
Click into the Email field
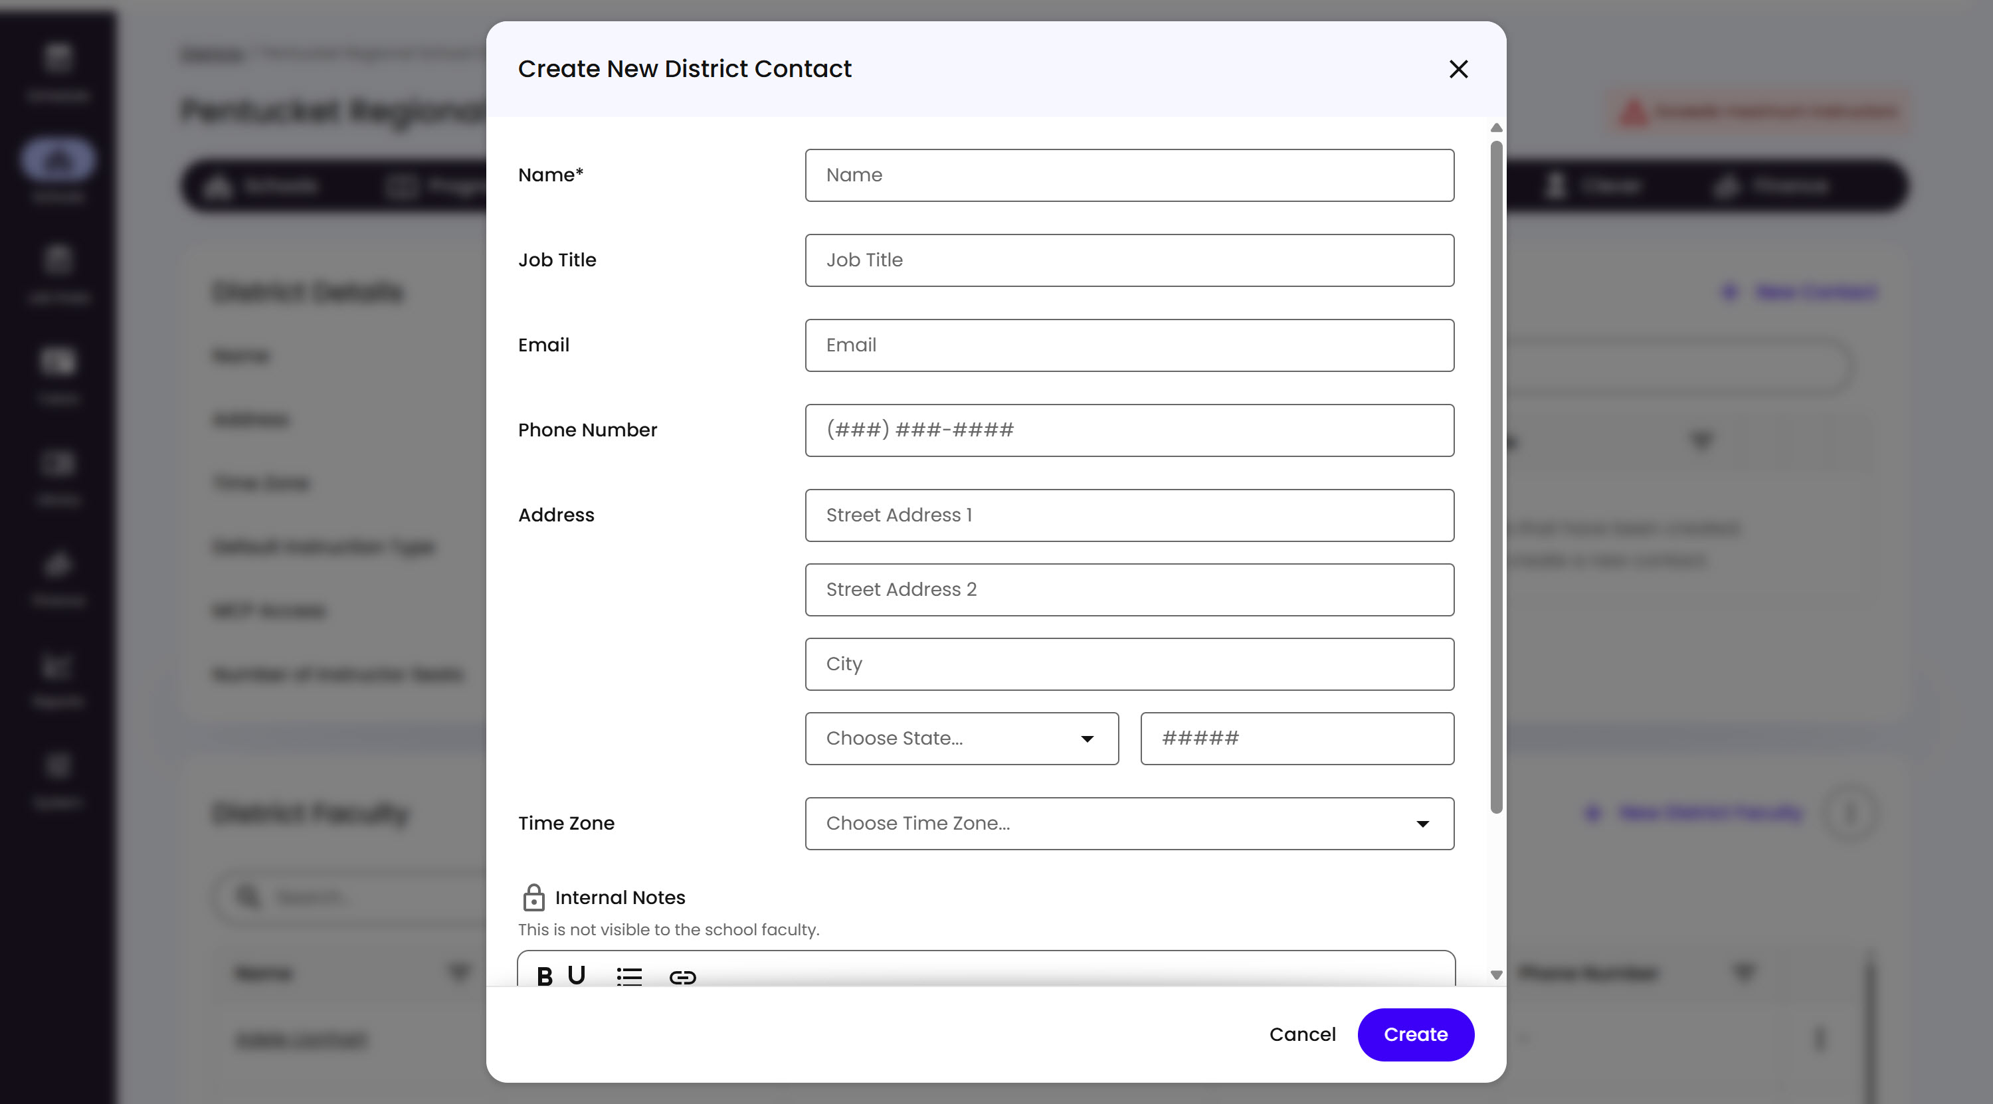click(x=1129, y=346)
